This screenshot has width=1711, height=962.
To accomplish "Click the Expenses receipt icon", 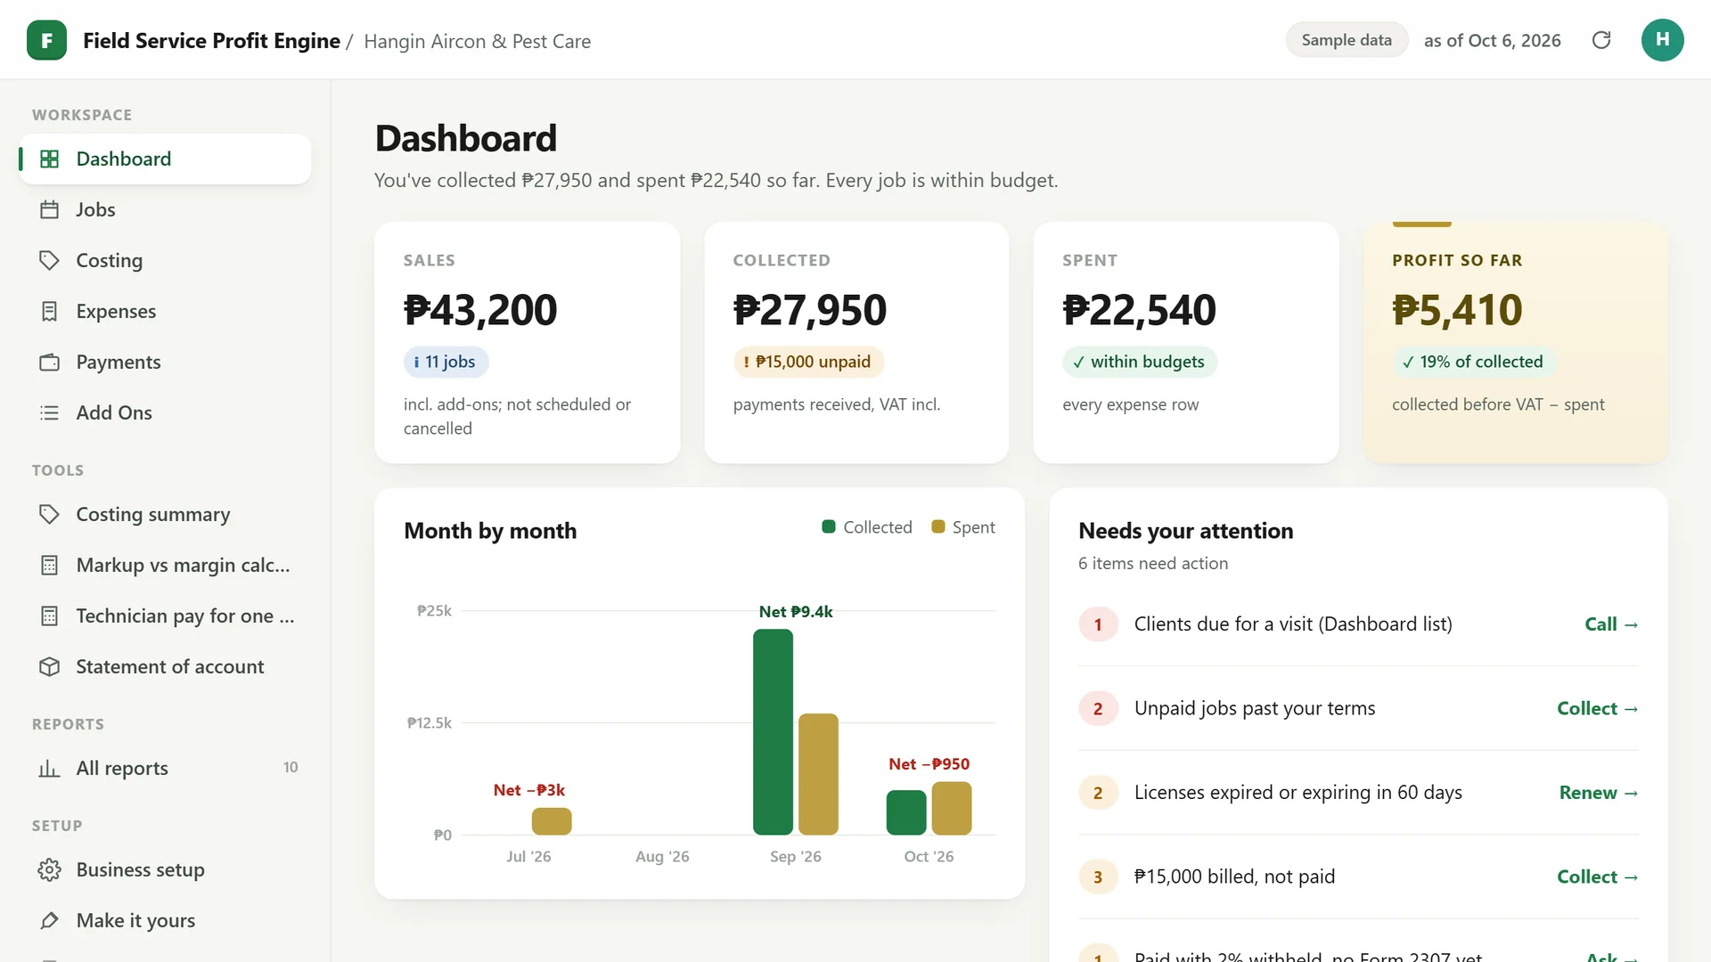I will 50,311.
